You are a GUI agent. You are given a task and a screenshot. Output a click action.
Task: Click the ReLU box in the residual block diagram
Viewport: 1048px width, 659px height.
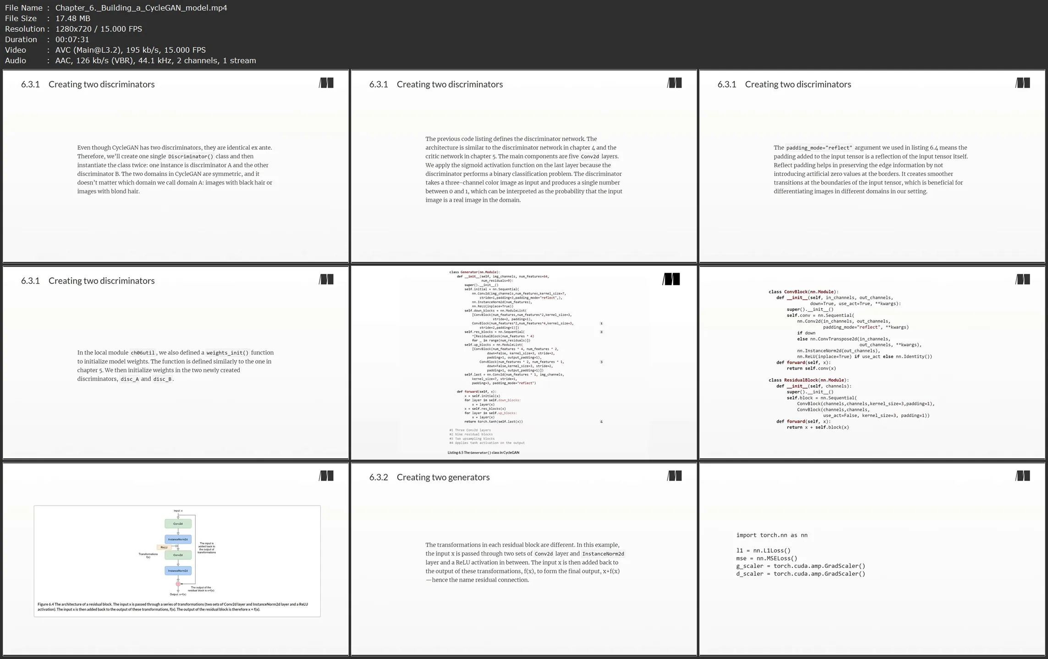pos(164,547)
